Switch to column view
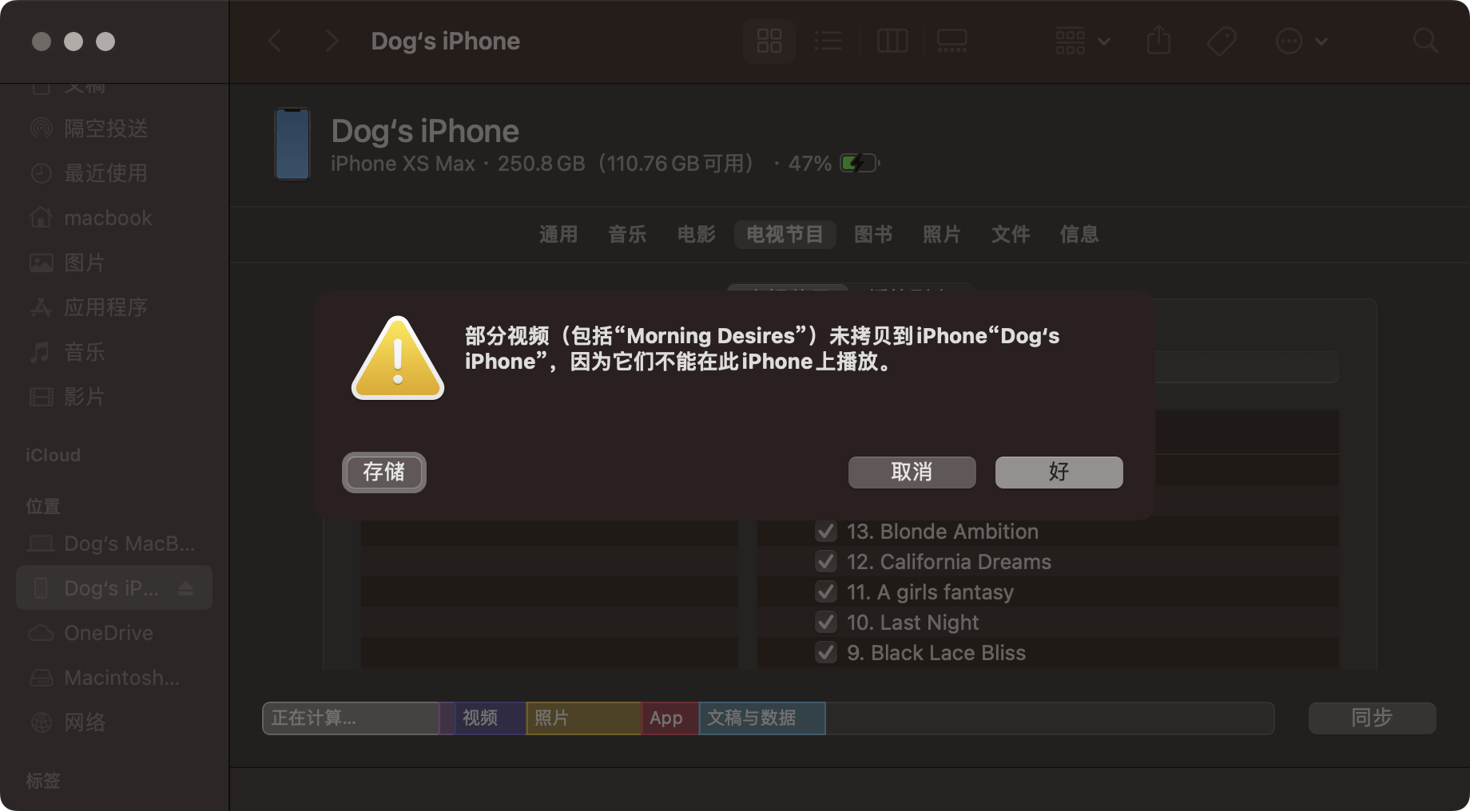The image size is (1470, 811). click(x=892, y=41)
